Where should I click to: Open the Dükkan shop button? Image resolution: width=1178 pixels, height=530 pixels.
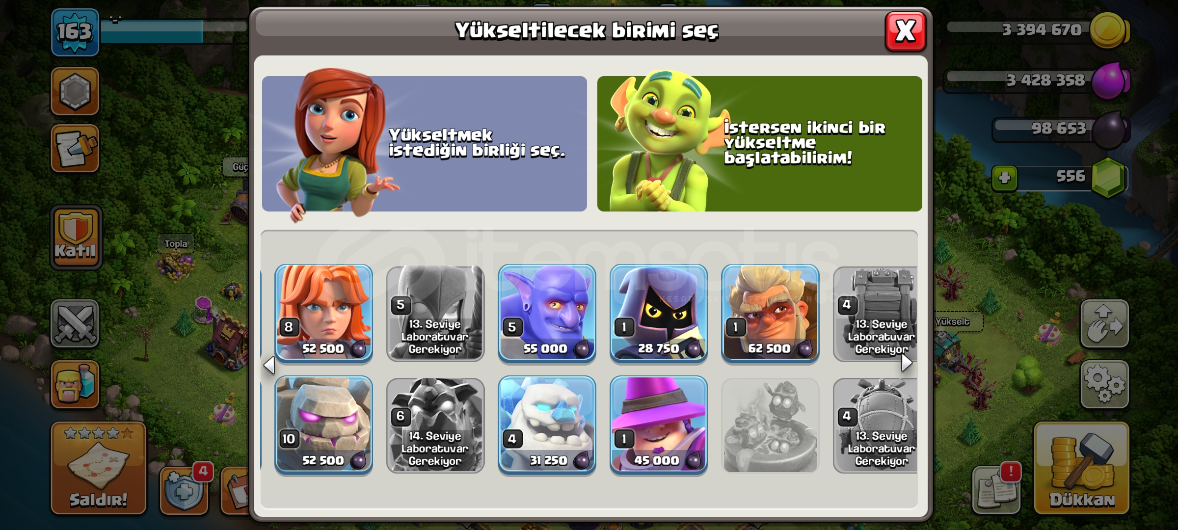(x=1082, y=468)
